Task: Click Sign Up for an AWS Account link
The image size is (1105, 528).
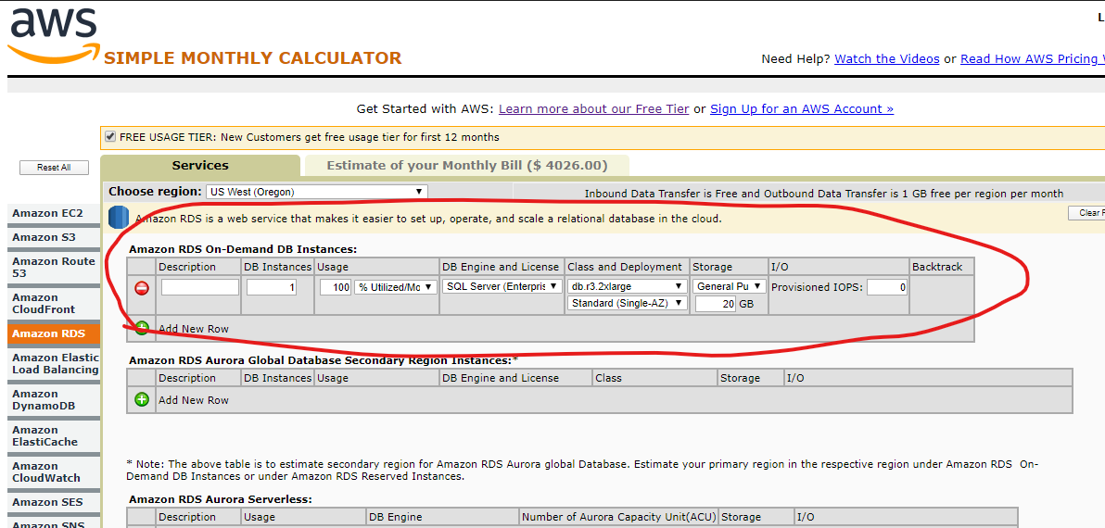Action: (x=802, y=108)
